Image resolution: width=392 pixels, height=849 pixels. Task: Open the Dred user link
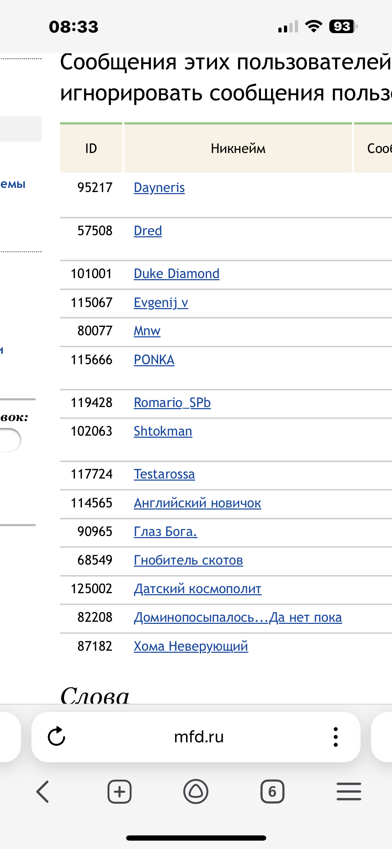pos(148,231)
